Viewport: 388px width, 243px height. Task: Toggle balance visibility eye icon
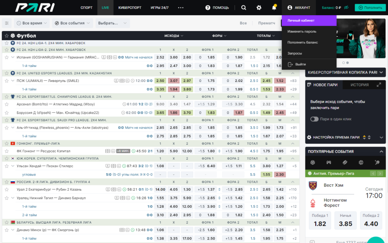[346, 8]
